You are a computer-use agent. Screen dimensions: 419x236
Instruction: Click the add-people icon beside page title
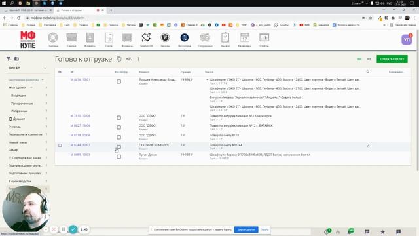129,59
